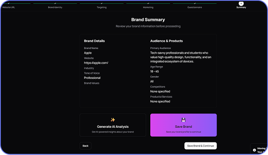Switch to the Brand Identity step
268x155 pixels.
[x=55, y=8]
